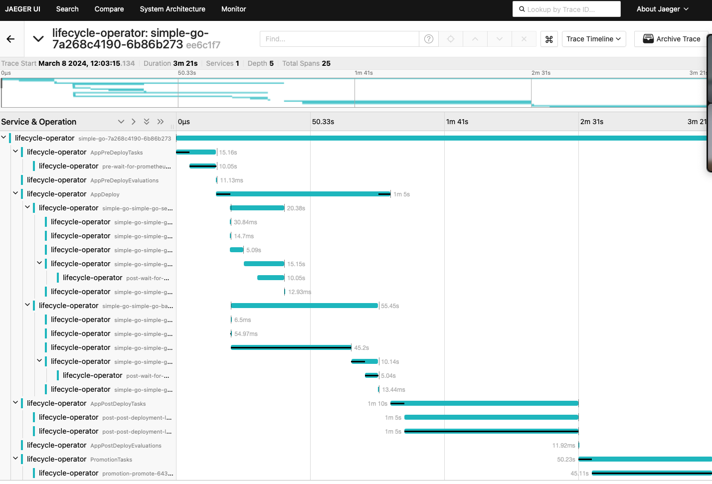The width and height of the screenshot is (712, 484).
Task: Collapse the AppPreDeployTasks span
Action: [x=15, y=152]
